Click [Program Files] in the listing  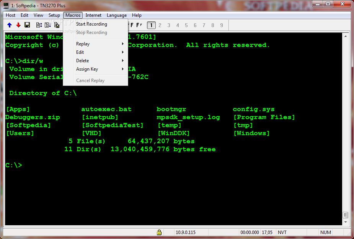click(264, 117)
